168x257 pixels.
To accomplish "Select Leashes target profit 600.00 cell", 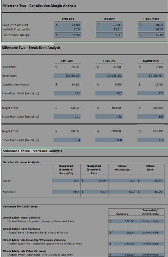I will click(x=109, y=131).
